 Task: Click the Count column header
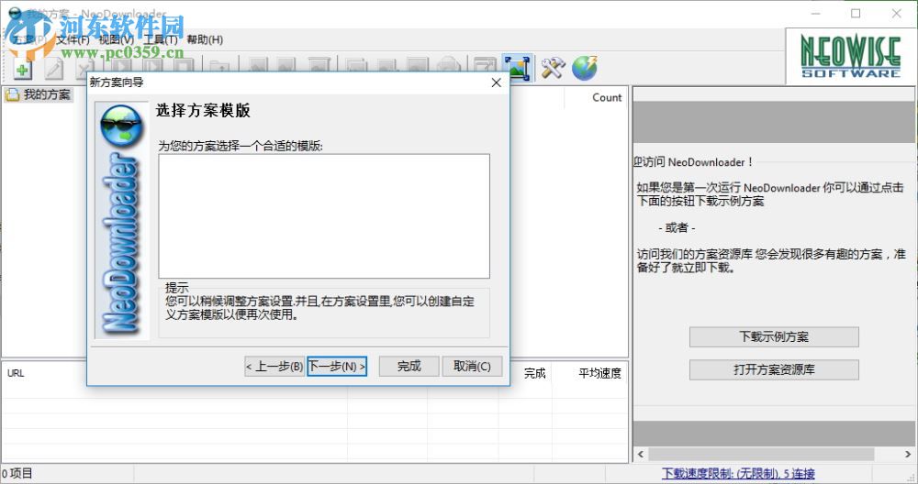pyautogui.click(x=607, y=97)
